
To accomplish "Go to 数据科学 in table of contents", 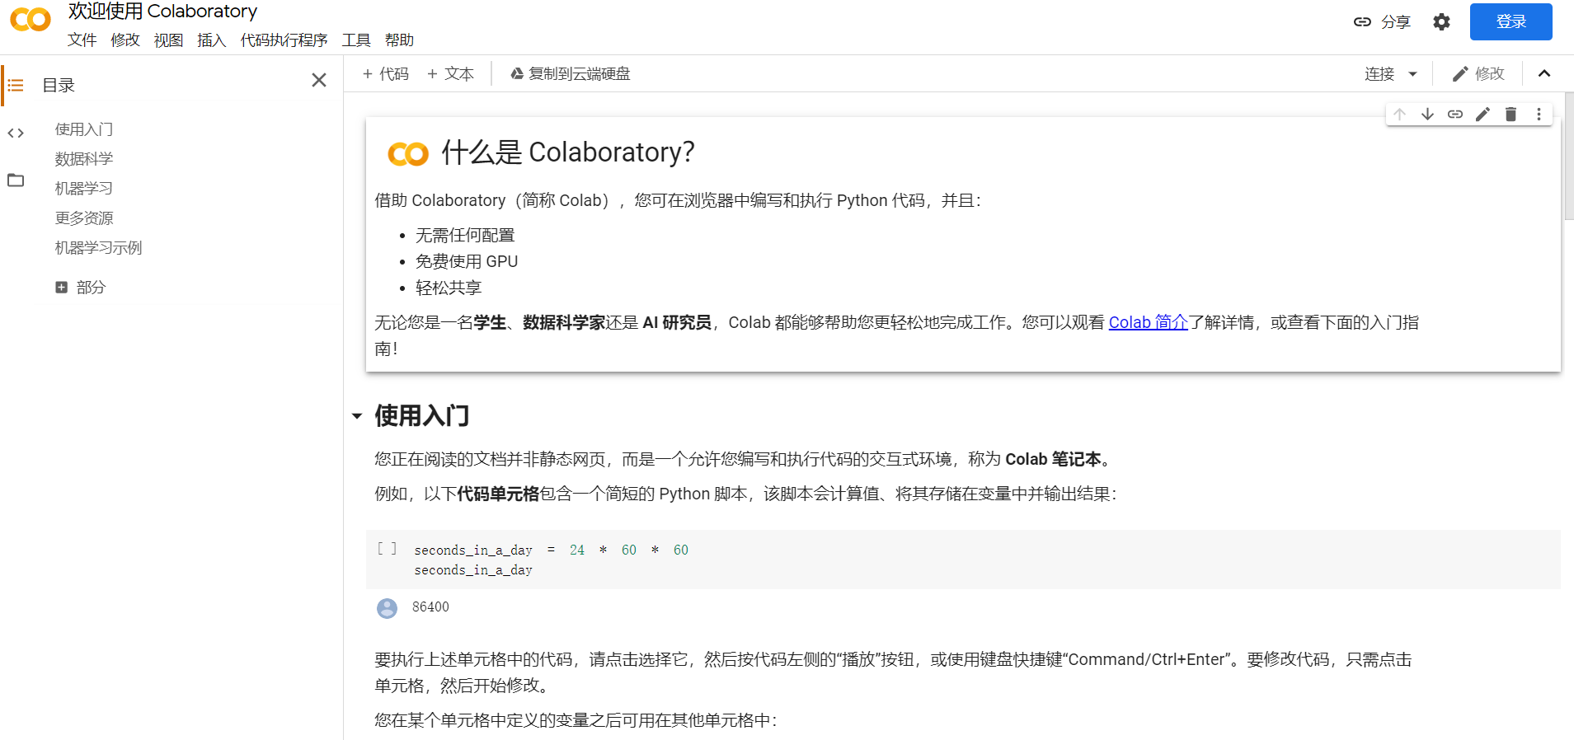I will pos(84,159).
